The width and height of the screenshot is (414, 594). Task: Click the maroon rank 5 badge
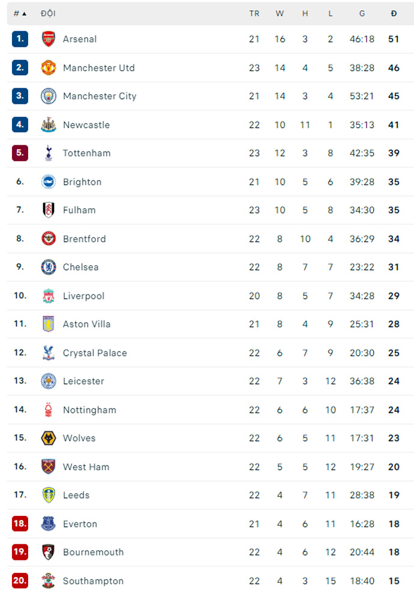point(20,153)
